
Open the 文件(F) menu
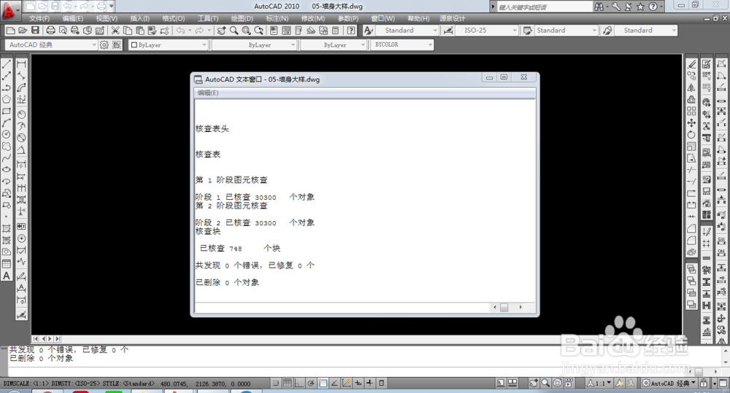click(39, 19)
